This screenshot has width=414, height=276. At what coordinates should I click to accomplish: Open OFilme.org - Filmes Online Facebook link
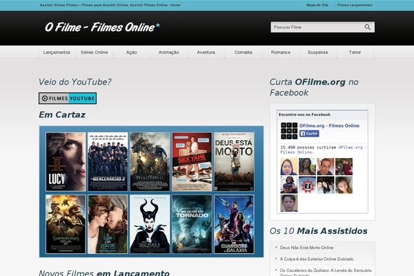[329, 126]
